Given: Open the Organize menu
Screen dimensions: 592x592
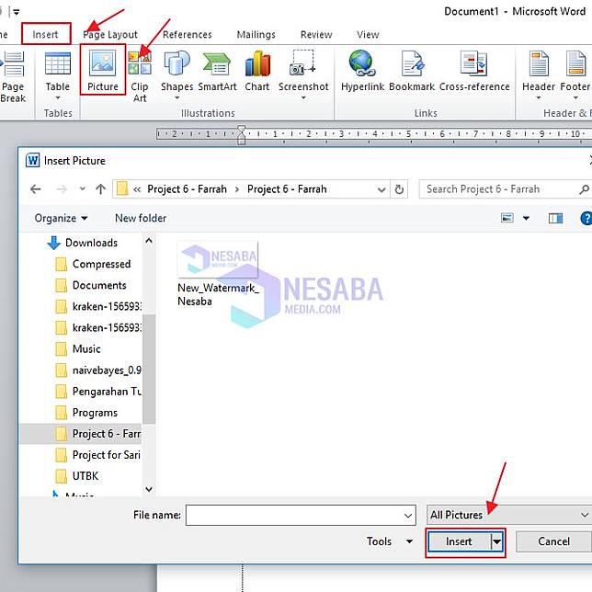Looking at the screenshot, I should coord(61,218).
